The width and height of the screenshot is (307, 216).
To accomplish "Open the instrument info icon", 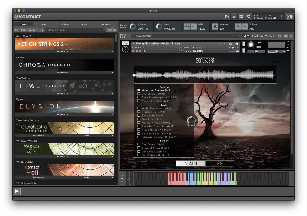I will point(237,44).
